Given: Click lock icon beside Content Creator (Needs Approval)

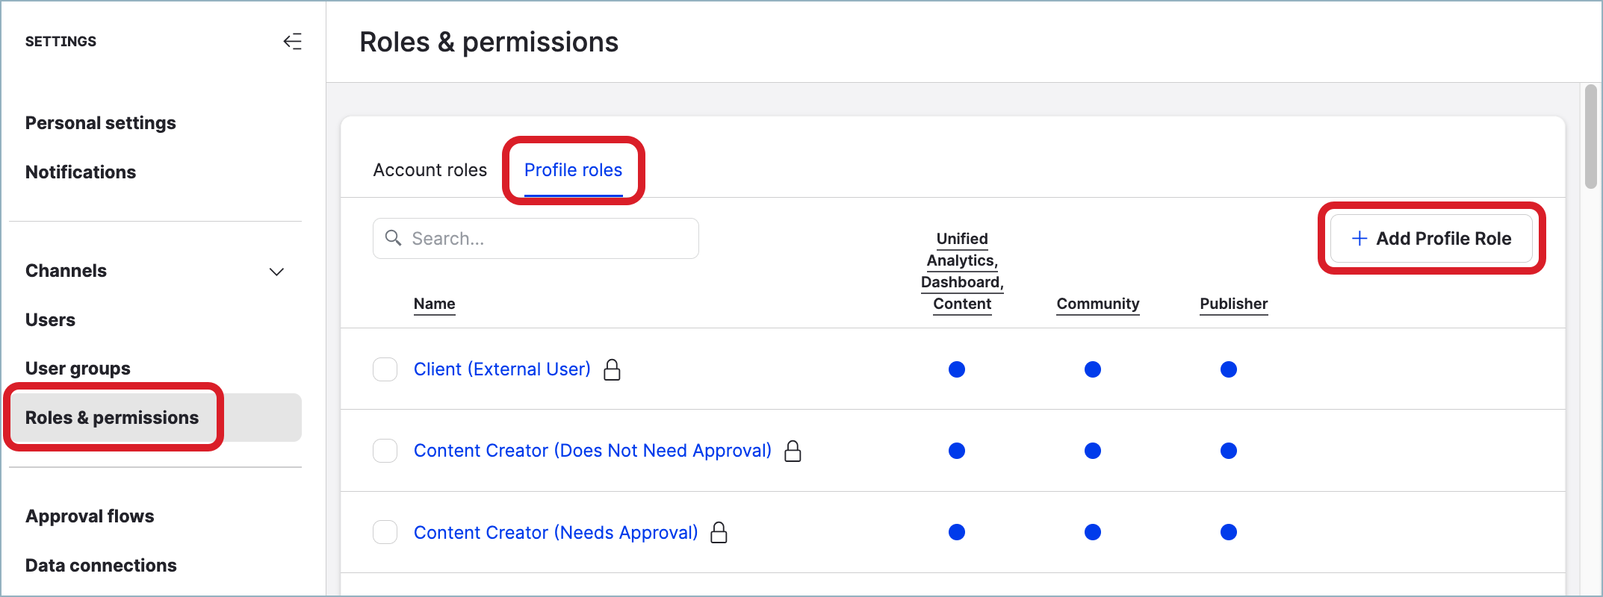Looking at the screenshot, I should click(x=719, y=532).
